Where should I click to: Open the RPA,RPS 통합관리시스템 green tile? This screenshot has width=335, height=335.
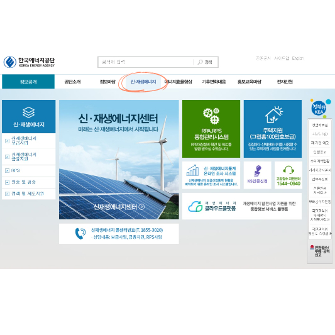coord(211,129)
